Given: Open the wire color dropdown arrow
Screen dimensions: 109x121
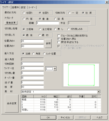Looking at the screenshot, I should pyautogui.click(x=55, y=69).
